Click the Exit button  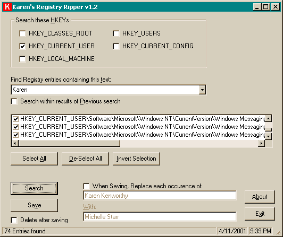260,214
